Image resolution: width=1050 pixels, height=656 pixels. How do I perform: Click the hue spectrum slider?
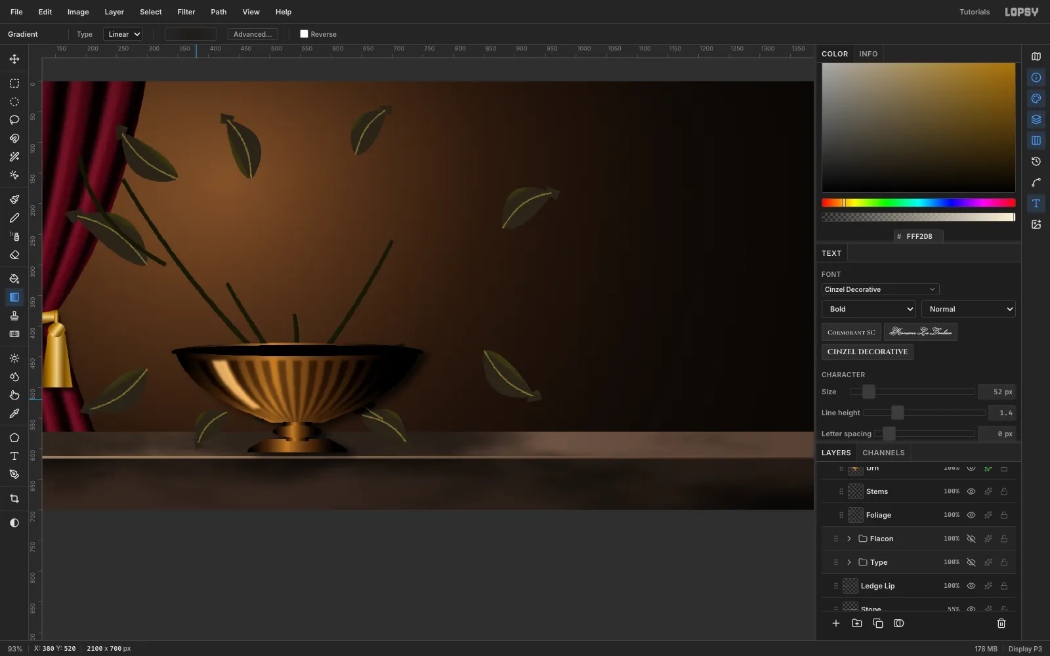919,203
